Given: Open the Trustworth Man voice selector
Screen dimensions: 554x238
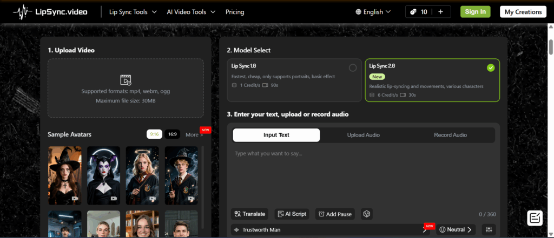Looking at the screenshot, I should tap(331, 230).
